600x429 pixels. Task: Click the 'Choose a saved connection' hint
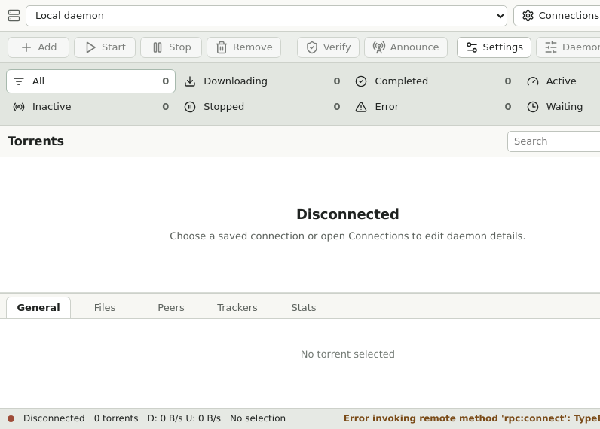tap(347, 236)
